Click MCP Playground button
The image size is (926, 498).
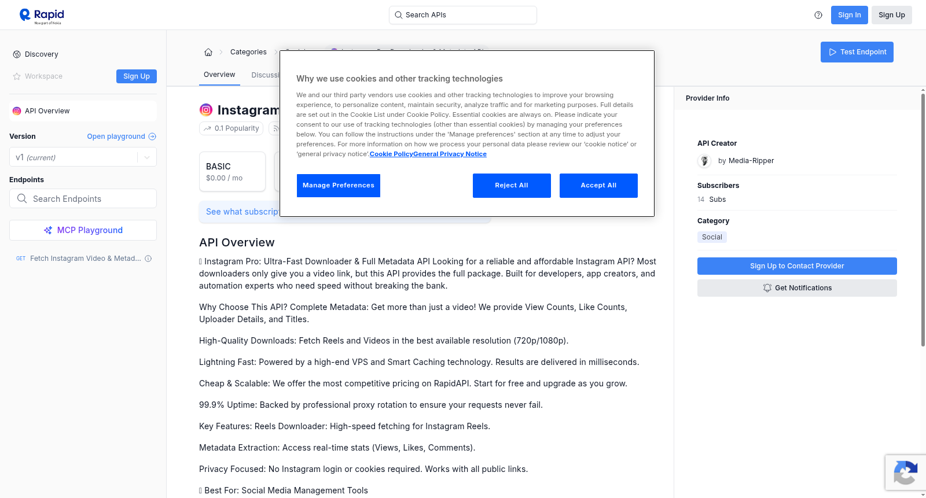(x=83, y=230)
